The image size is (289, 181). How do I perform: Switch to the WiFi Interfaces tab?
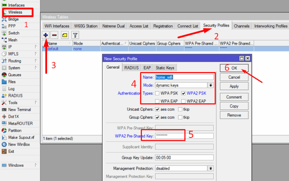57,26
